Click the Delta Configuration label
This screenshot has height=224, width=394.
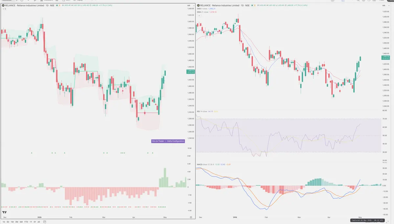[x=176, y=141]
